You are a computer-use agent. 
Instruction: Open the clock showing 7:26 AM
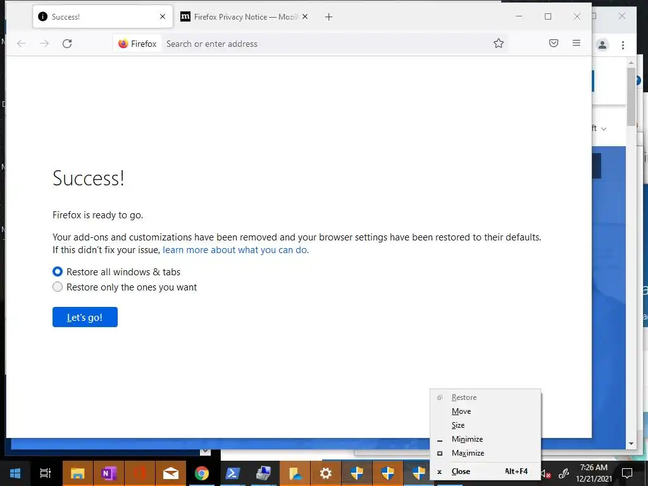point(594,473)
